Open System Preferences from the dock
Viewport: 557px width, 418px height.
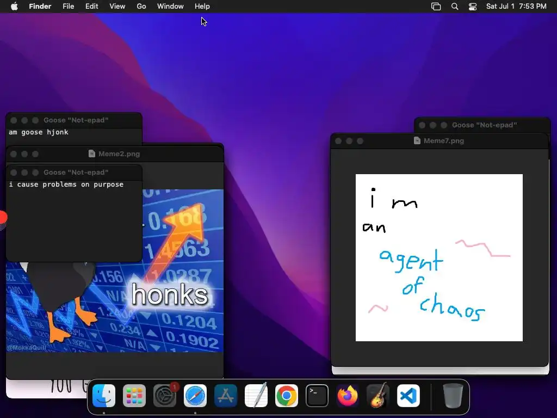click(x=165, y=396)
